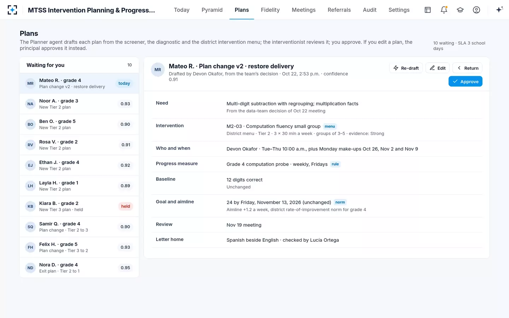Open the Settings tab
The image size is (509, 318).
399,10
